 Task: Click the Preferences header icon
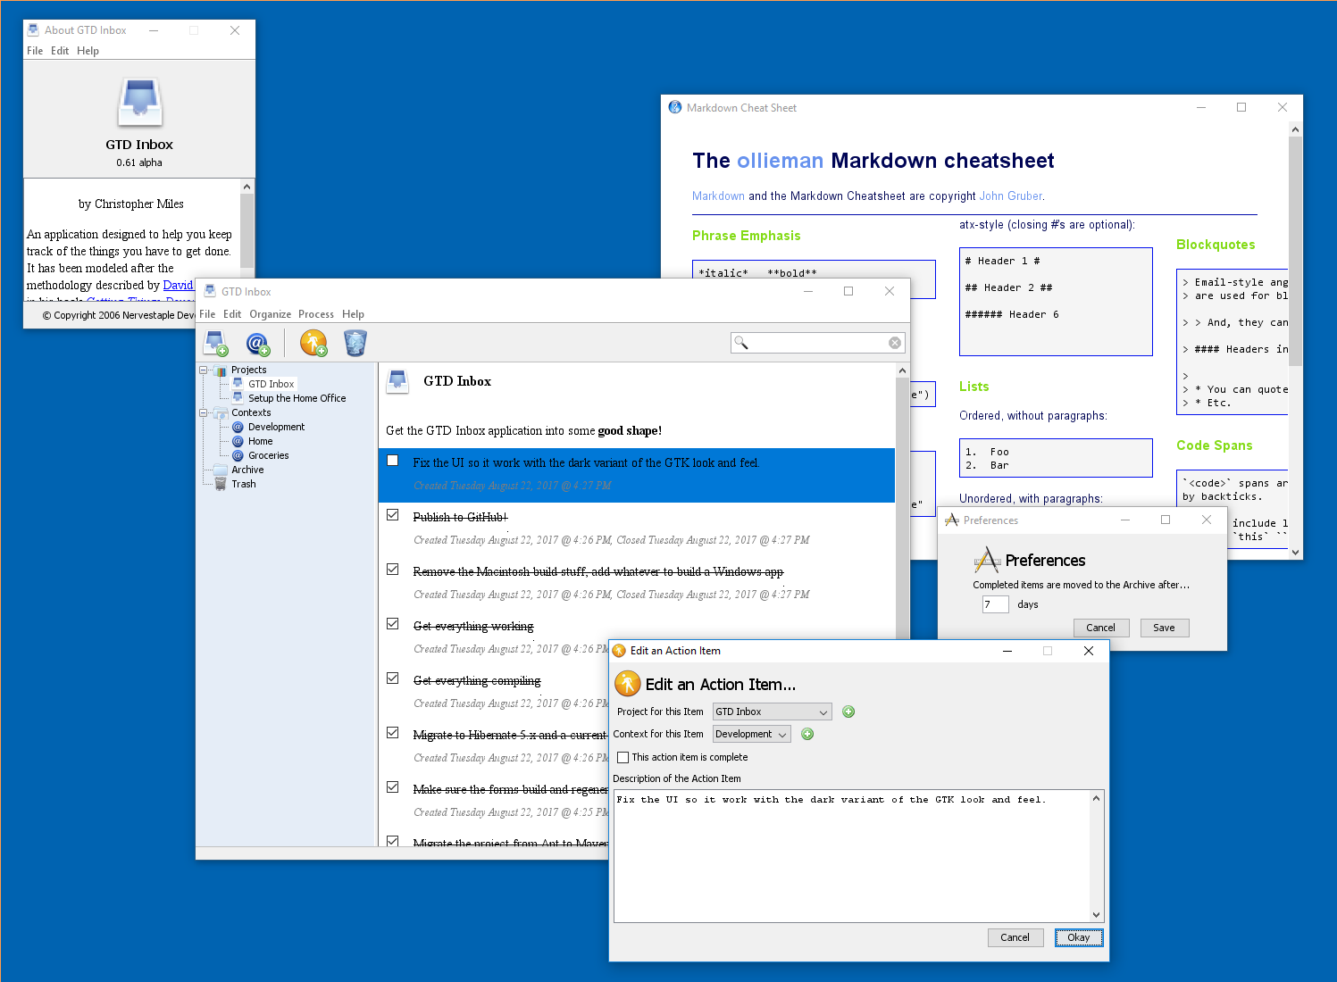click(x=987, y=560)
